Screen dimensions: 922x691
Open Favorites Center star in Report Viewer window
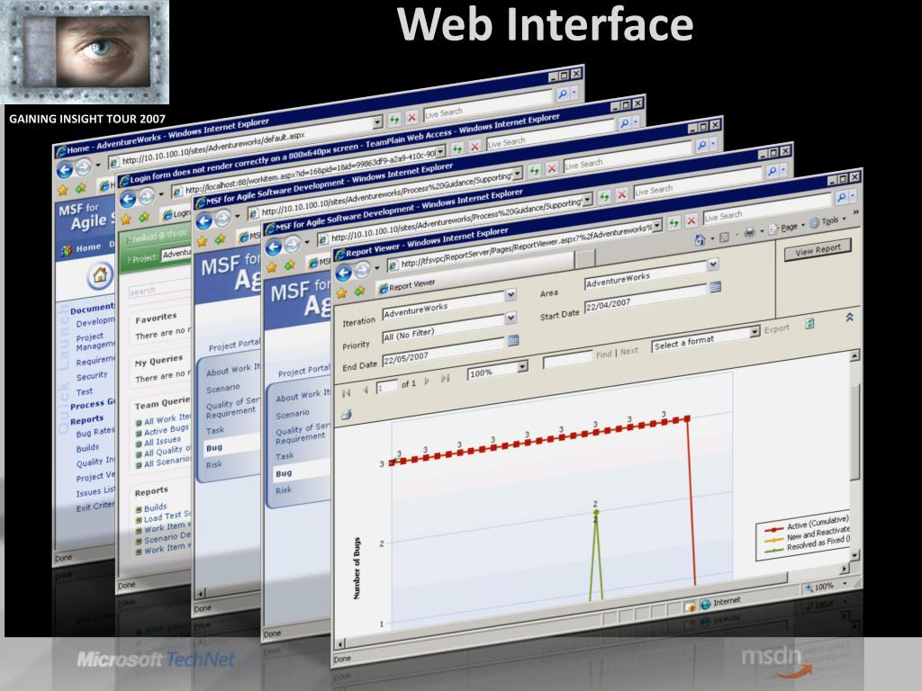tap(342, 293)
